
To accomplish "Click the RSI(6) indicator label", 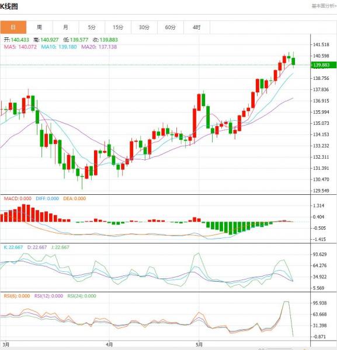I will (x=17, y=296).
